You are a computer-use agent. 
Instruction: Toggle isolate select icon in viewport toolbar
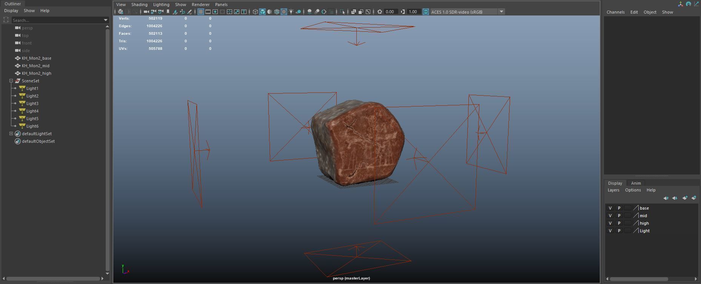coord(342,12)
